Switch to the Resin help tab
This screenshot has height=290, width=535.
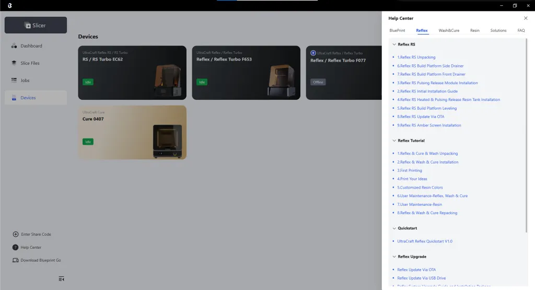pyautogui.click(x=474, y=30)
